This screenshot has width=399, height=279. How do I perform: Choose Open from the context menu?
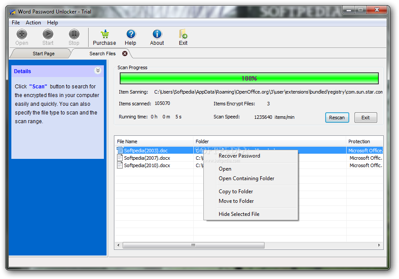tap(251, 169)
